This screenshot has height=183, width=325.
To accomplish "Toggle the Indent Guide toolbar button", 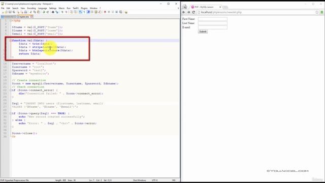I will (x=88, y=12).
